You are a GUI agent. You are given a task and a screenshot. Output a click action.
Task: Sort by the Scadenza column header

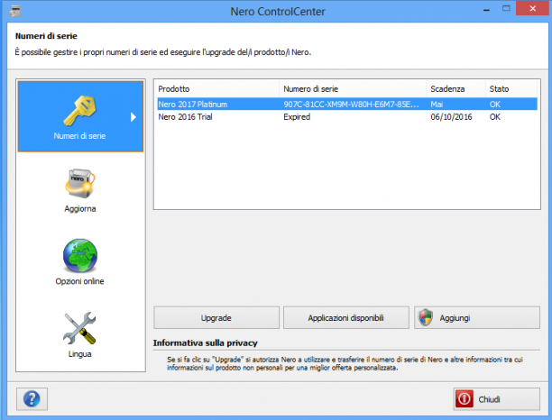455,88
